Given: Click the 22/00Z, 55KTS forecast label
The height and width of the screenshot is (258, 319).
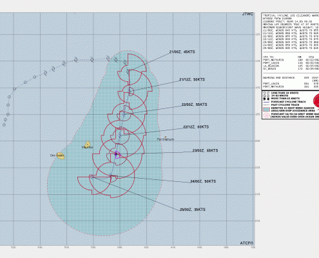Looking at the screenshot, I should click(x=195, y=104).
